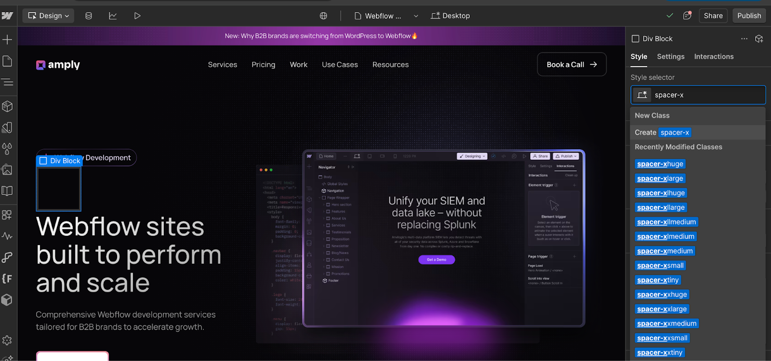Switch to the Settings tab
Screen dimensions: 771x361
[671, 57]
